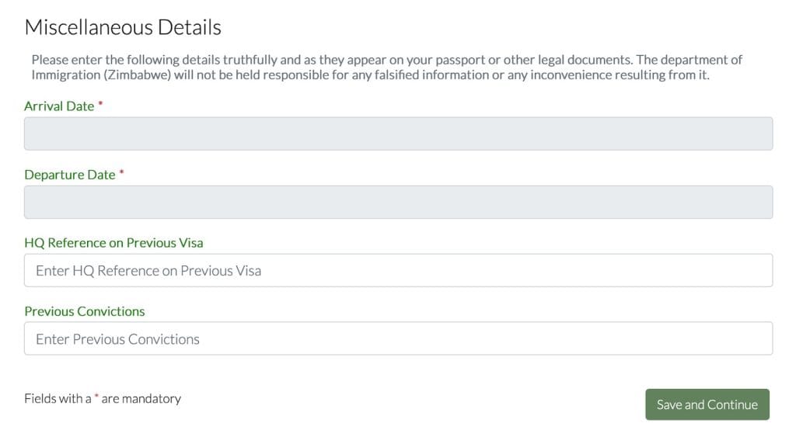Image resolution: width=796 pixels, height=437 pixels.
Task: Click the Departure Date input field
Action: tap(398, 202)
